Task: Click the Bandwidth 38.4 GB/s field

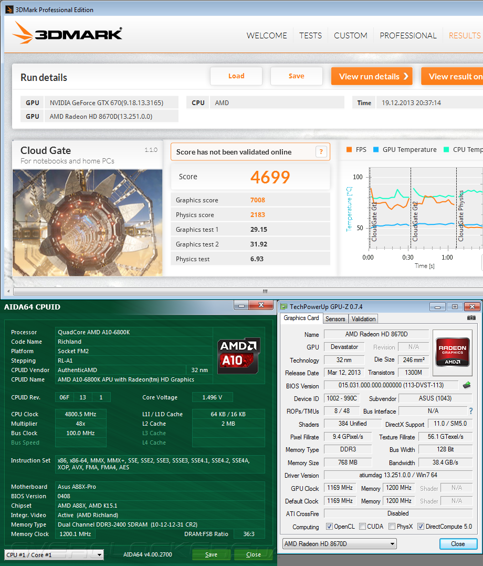Action: click(x=445, y=462)
